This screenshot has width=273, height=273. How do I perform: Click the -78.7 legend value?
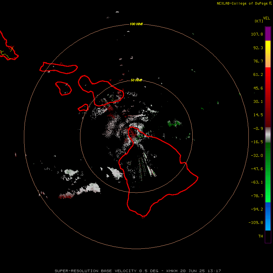pos(257,196)
